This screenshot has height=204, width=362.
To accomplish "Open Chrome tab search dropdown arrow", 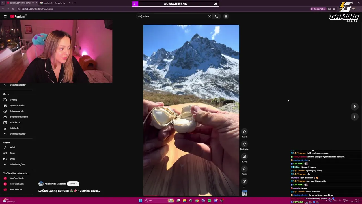I will (x=3, y=3).
